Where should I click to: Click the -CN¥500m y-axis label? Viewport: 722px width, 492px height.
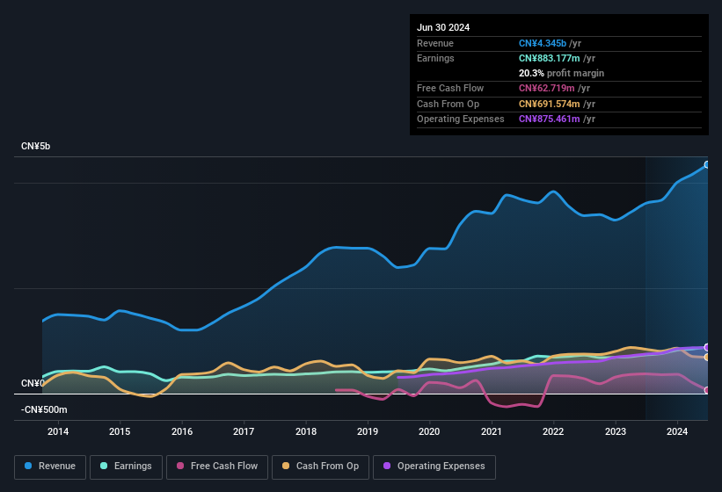pyautogui.click(x=44, y=409)
